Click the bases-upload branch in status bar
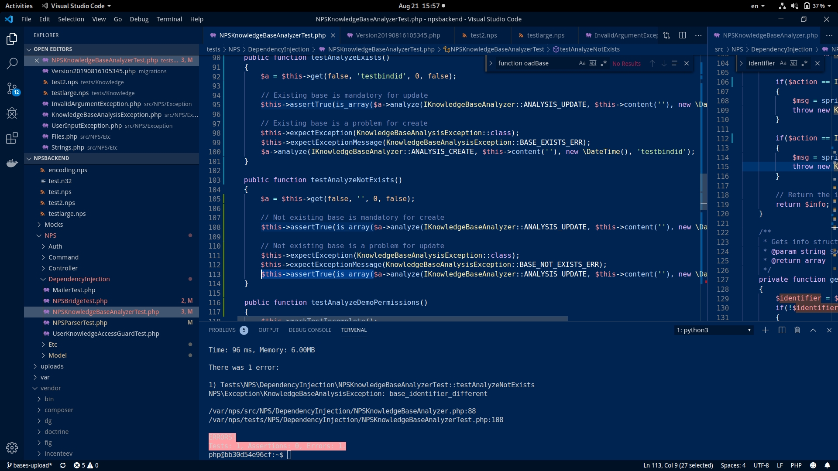This screenshot has width=838, height=471. [x=30, y=465]
